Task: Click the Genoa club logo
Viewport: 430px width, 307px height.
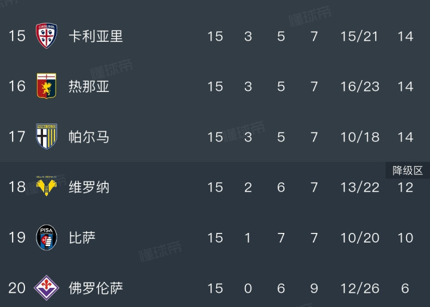Action: point(46,87)
